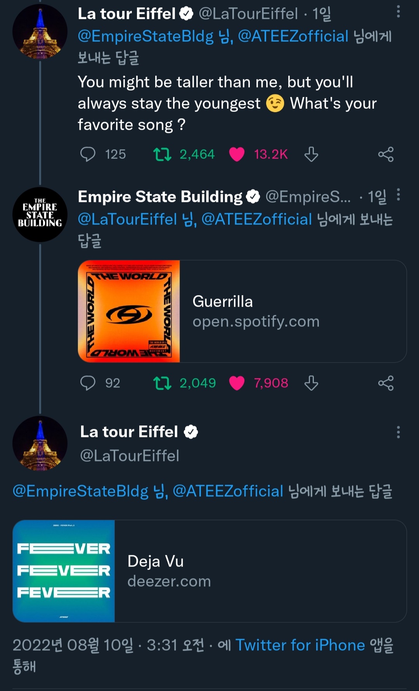The height and width of the screenshot is (691, 419).
Task: Open the Deja Vu Deezer link card
Action: (x=260, y=571)
